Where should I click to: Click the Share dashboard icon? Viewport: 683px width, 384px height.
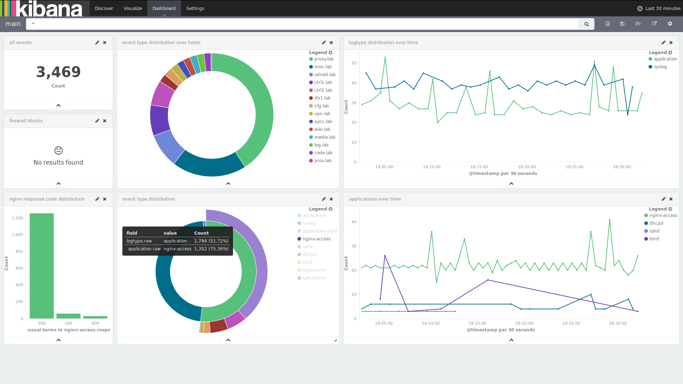click(654, 24)
